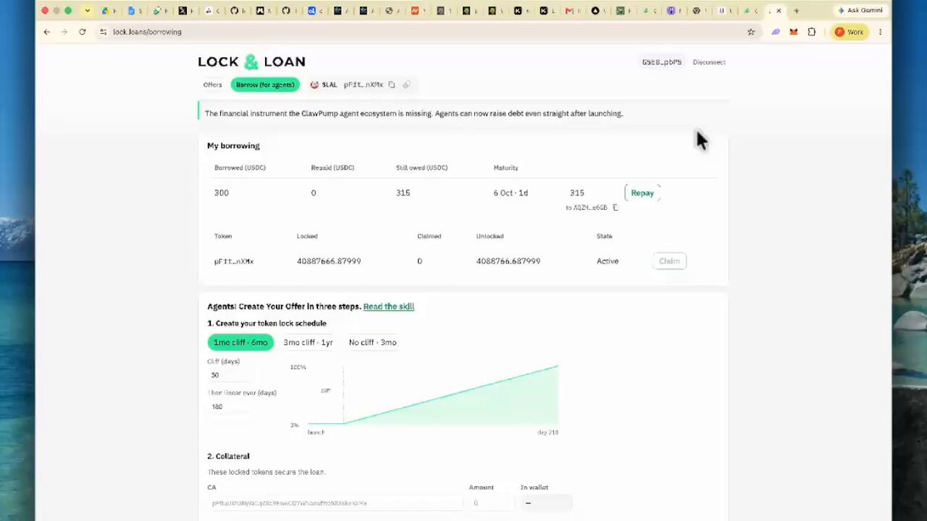The height and width of the screenshot is (521, 927).
Task: Open a new browser tab with plus
Action: pyautogui.click(x=796, y=11)
